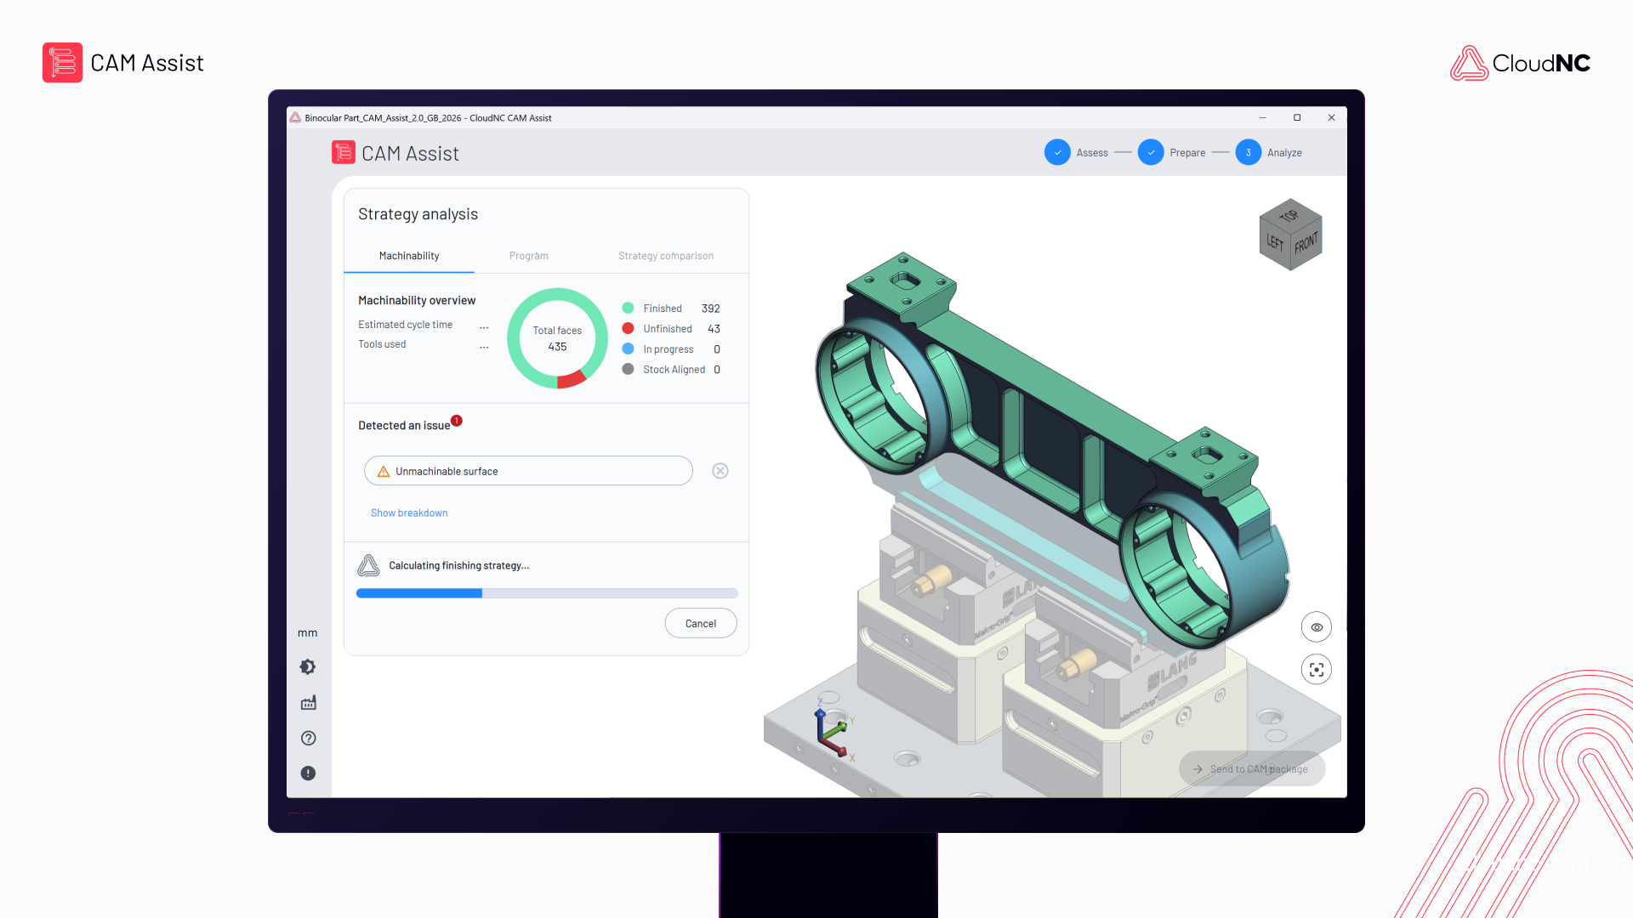The image size is (1633, 918).
Task: Expand the Show breakdown section
Action: [x=408, y=513]
